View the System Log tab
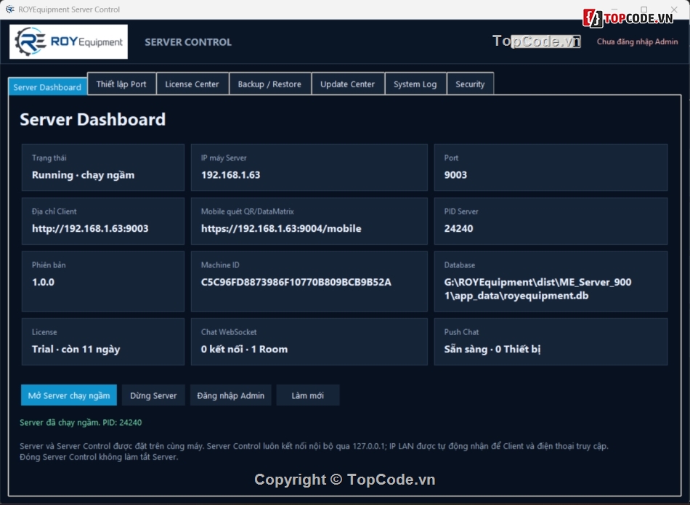 [x=415, y=84]
